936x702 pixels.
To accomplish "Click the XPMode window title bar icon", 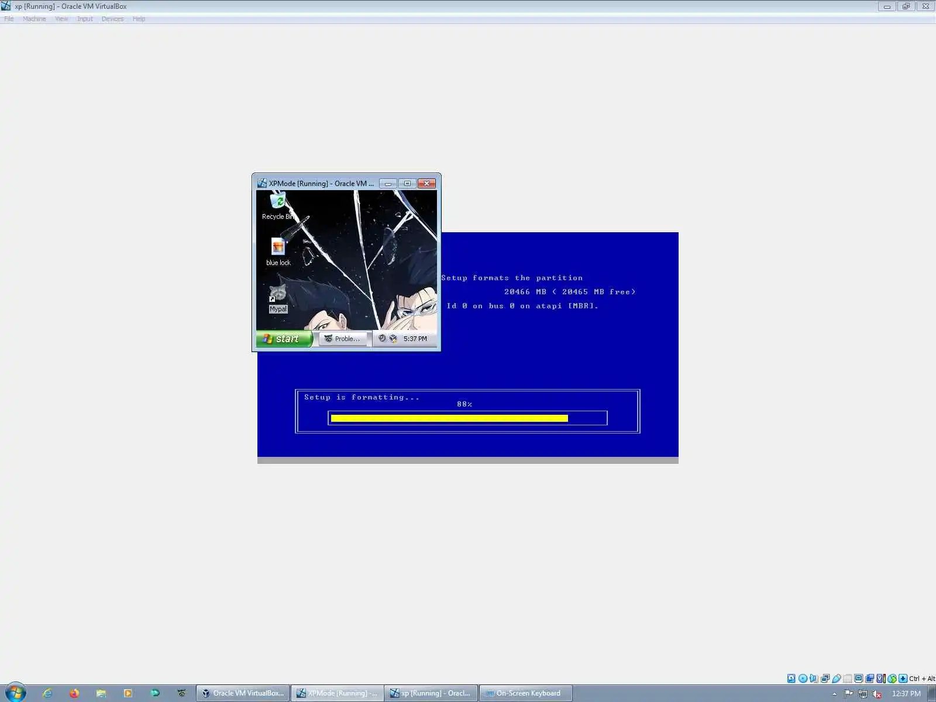I will [262, 183].
